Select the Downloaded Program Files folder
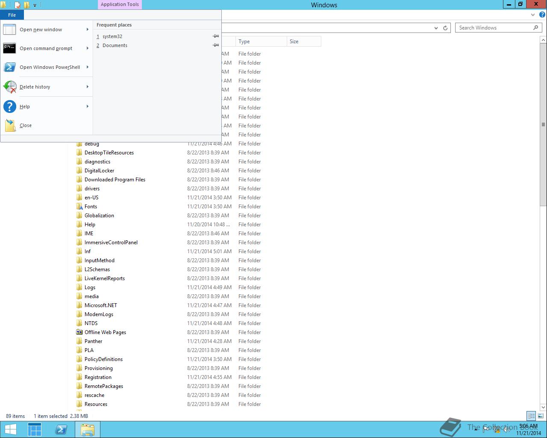This screenshot has width=547, height=438. point(115,180)
